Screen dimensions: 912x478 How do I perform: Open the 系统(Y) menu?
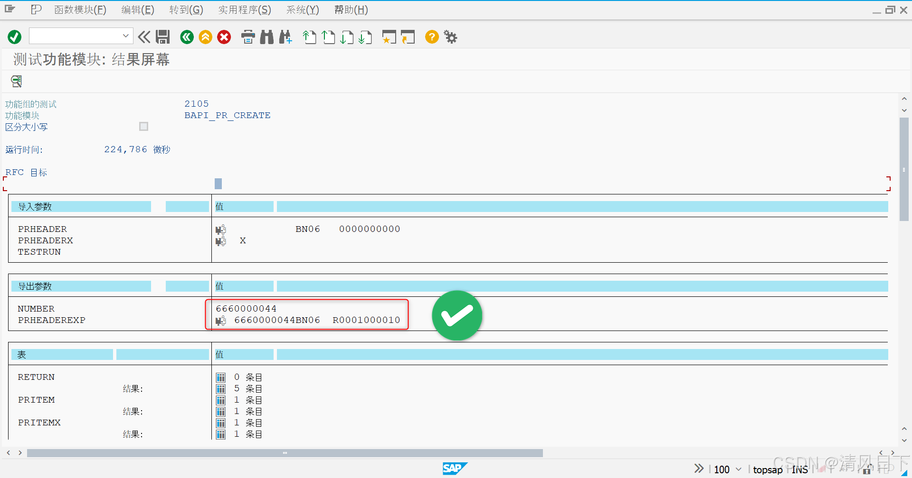302,9
